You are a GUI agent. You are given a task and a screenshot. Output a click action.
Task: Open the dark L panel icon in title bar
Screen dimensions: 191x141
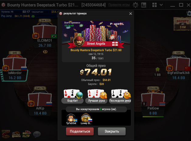coord(144,5)
